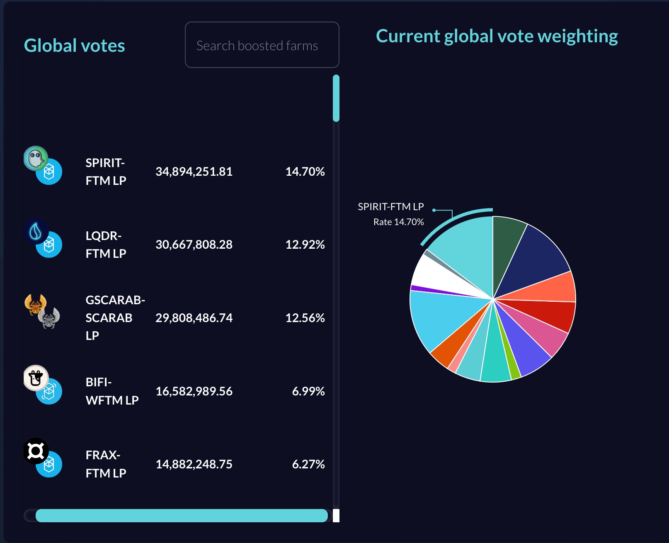Focus the Search boosted farms field

pyautogui.click(x=262, y=45)
